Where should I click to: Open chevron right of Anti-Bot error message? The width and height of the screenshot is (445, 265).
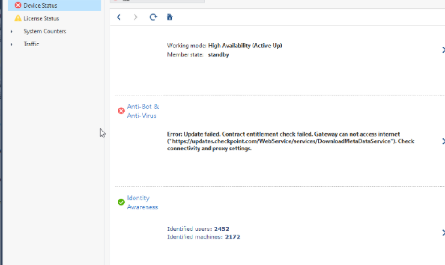point(443,141)
